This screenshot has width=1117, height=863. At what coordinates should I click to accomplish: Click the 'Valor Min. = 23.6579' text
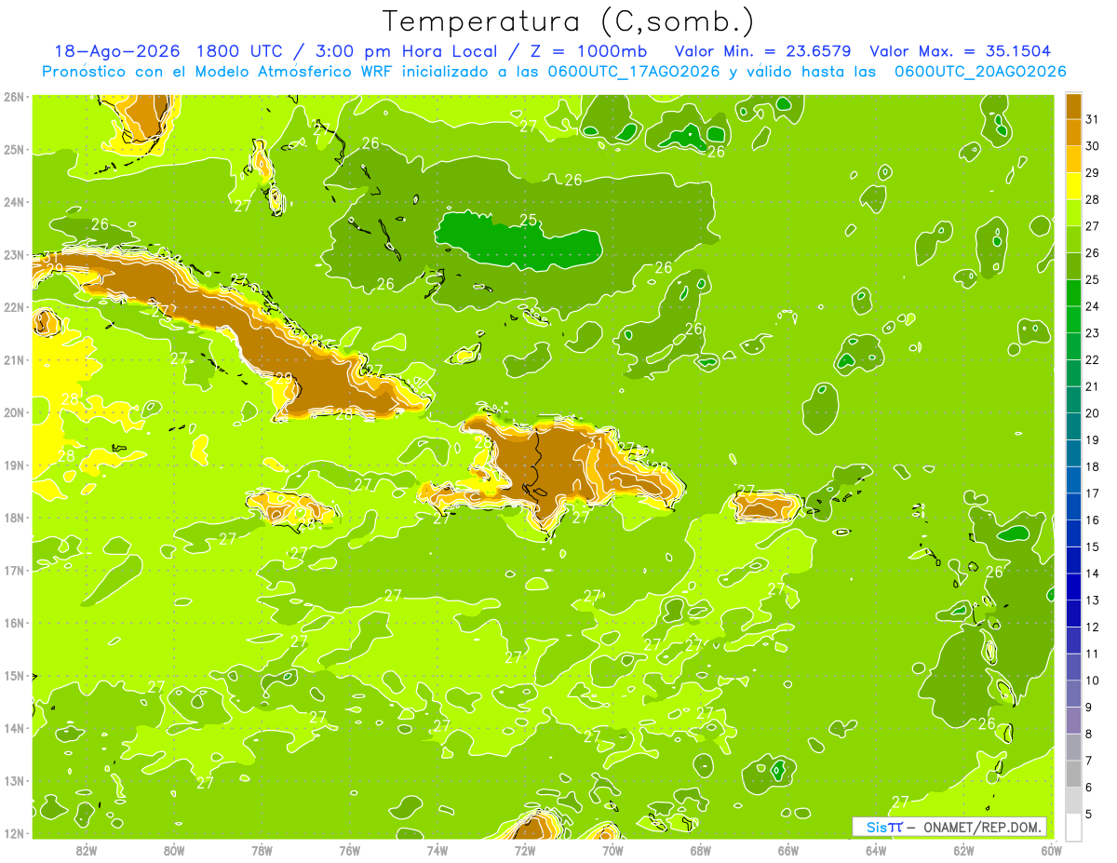762,51
